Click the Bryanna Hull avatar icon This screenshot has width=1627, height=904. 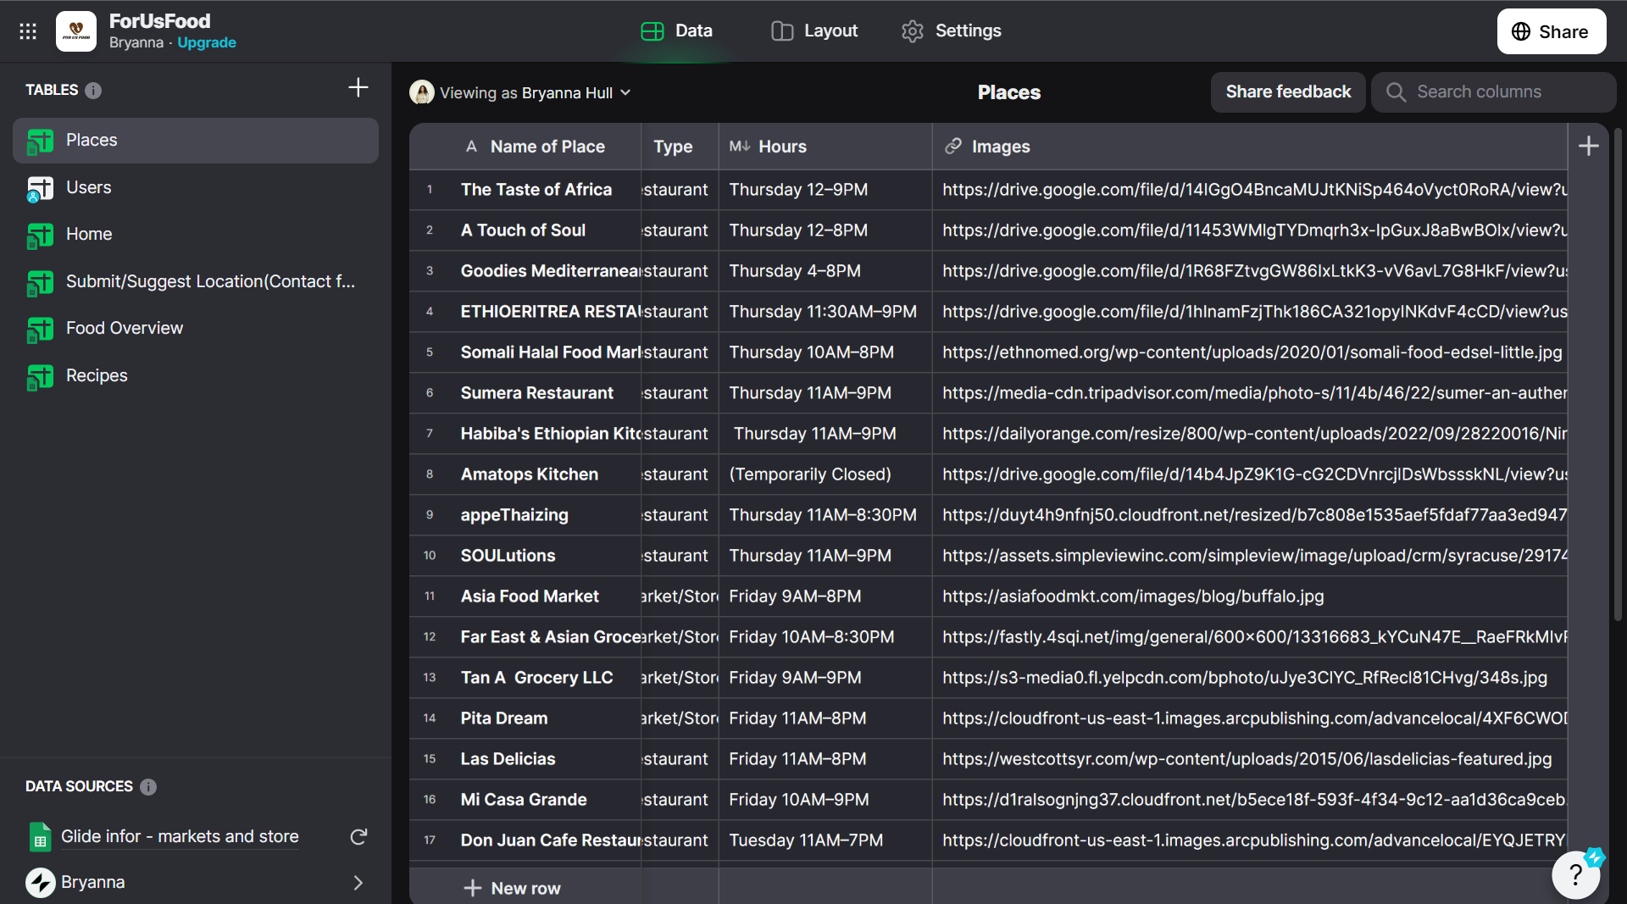pyautogui.click(x=421, y=92)
